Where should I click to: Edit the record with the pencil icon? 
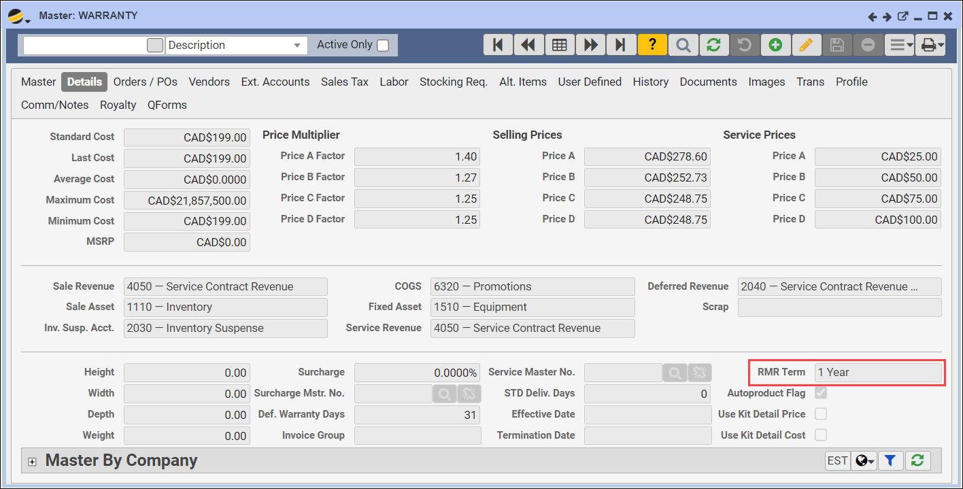806,45
